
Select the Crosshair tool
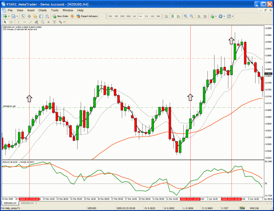(11, 22)
